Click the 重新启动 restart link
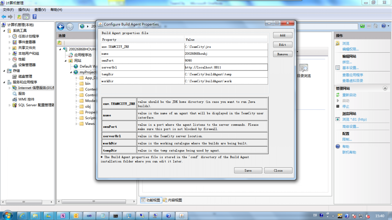 pyautogui.click(x=349, y=95)
